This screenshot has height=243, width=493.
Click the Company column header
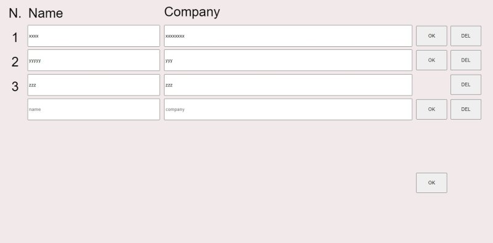pyautogui.click(x=192, y=12)
